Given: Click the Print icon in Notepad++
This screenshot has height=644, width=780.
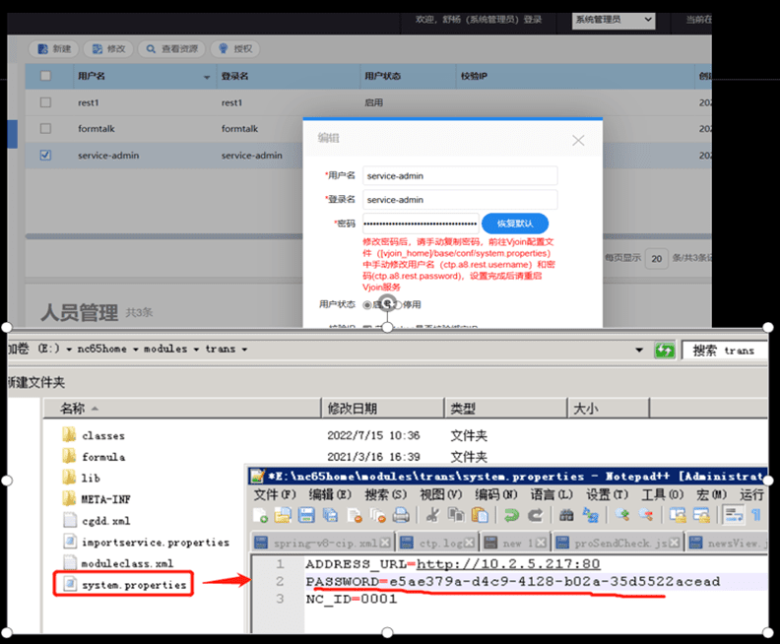Looking at the screenshot, I should point(401,515).
